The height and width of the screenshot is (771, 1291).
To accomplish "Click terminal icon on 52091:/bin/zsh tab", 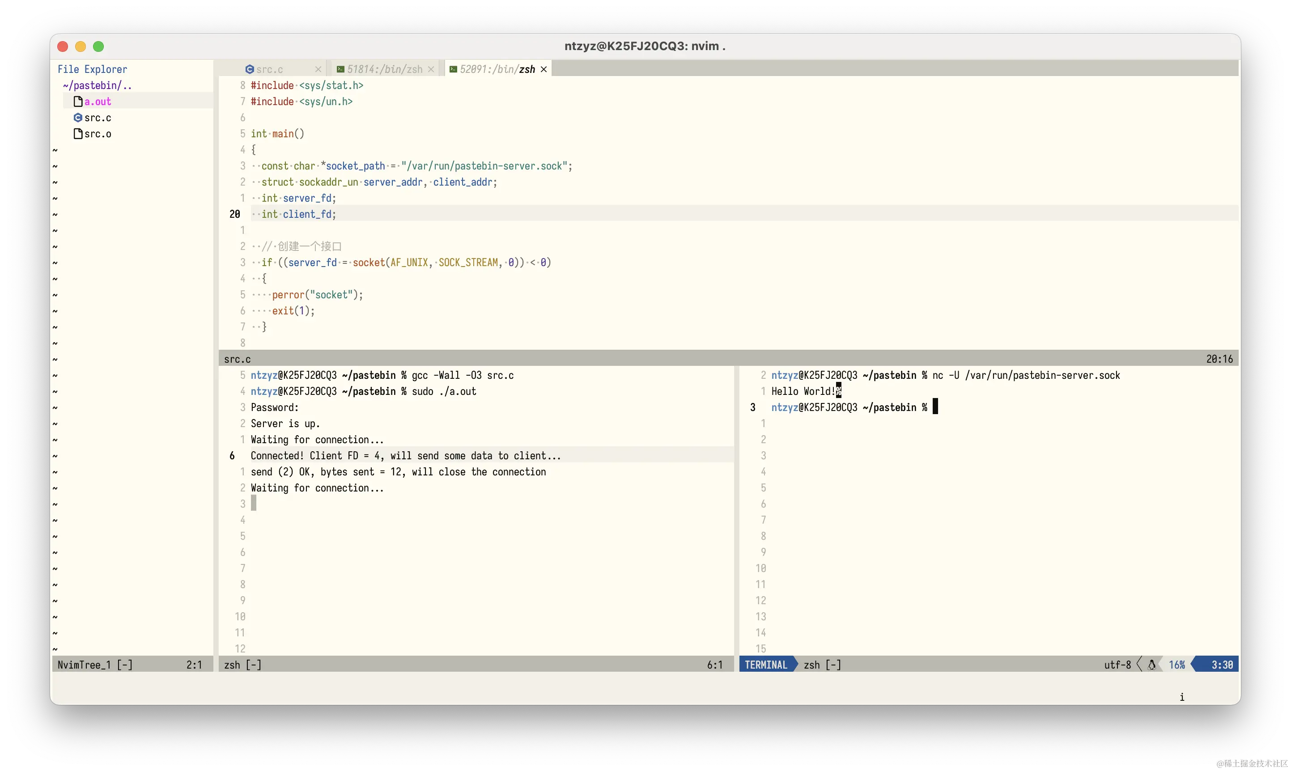I will coord(453,69).
